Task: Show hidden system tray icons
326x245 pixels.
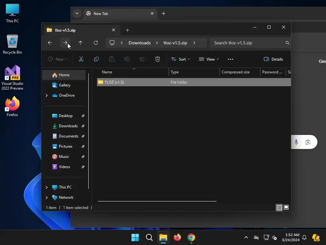Action: pos(246,237)
